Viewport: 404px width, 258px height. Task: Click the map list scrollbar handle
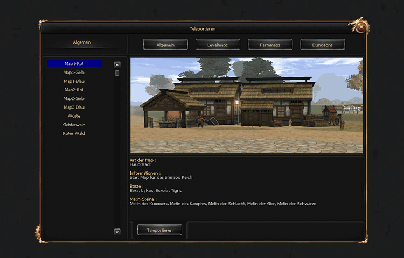(117, 73)
